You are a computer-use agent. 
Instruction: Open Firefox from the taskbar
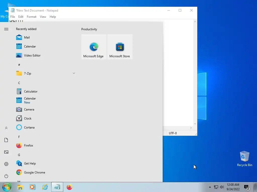(70, 187)
